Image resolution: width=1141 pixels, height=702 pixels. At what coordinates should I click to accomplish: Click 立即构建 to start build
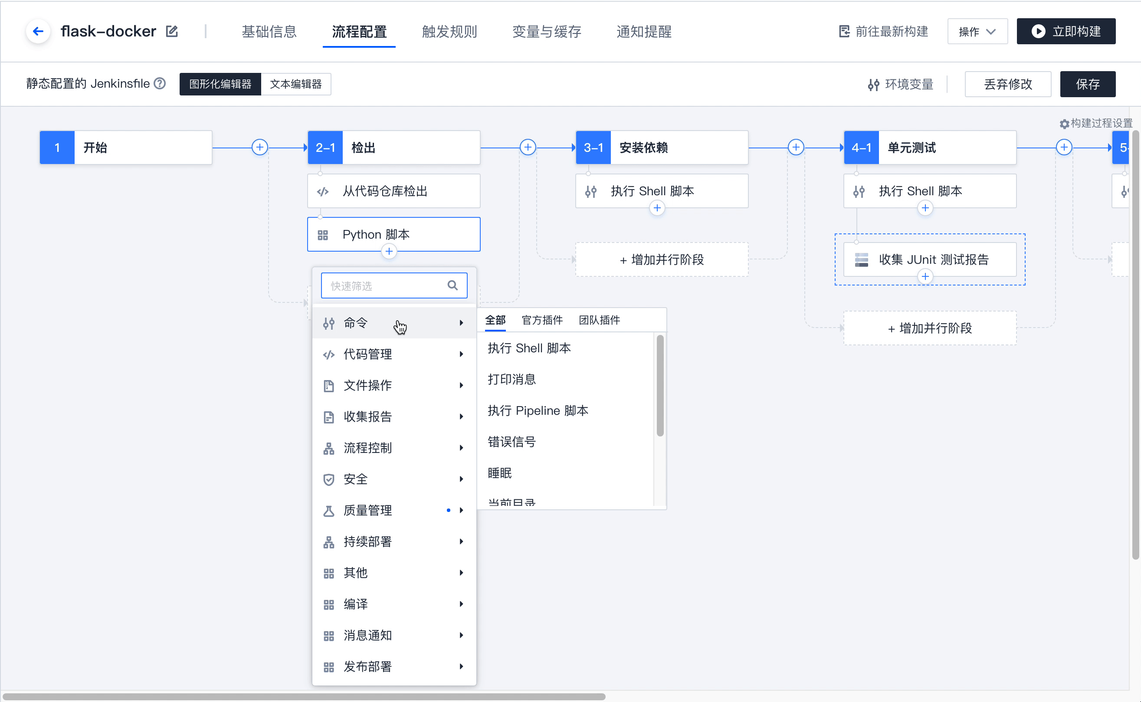(1066, 31)
